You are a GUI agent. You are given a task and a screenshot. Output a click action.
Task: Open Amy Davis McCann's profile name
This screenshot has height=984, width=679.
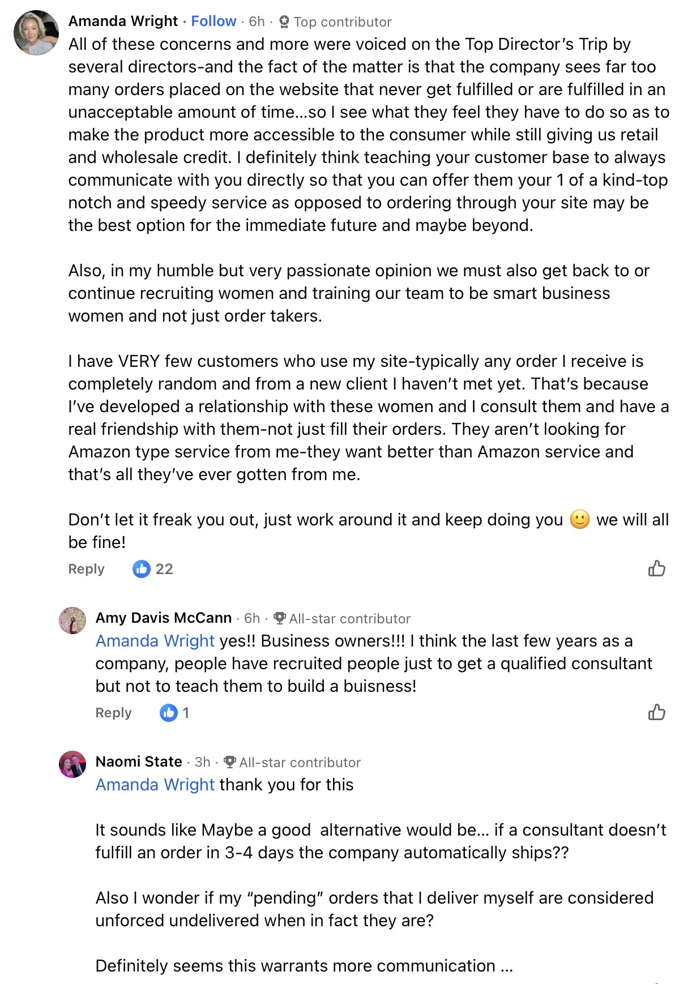[x=164, y=618]
